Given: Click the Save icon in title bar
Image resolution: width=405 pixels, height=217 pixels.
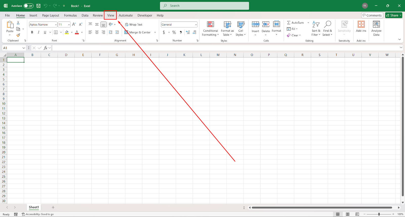Looking at the screenshot, I should [x=38, y=6].
